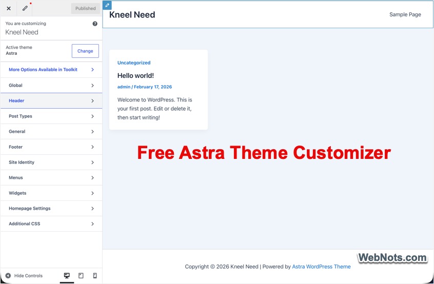Expand the chevron on the Additional CSS row
The height and width of the screenshot is (284, 434).
[x=93, y=224]
